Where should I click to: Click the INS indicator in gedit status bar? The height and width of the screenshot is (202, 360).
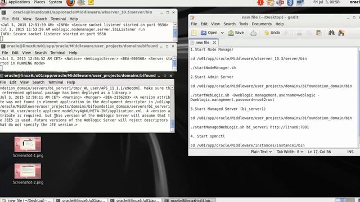350,151
